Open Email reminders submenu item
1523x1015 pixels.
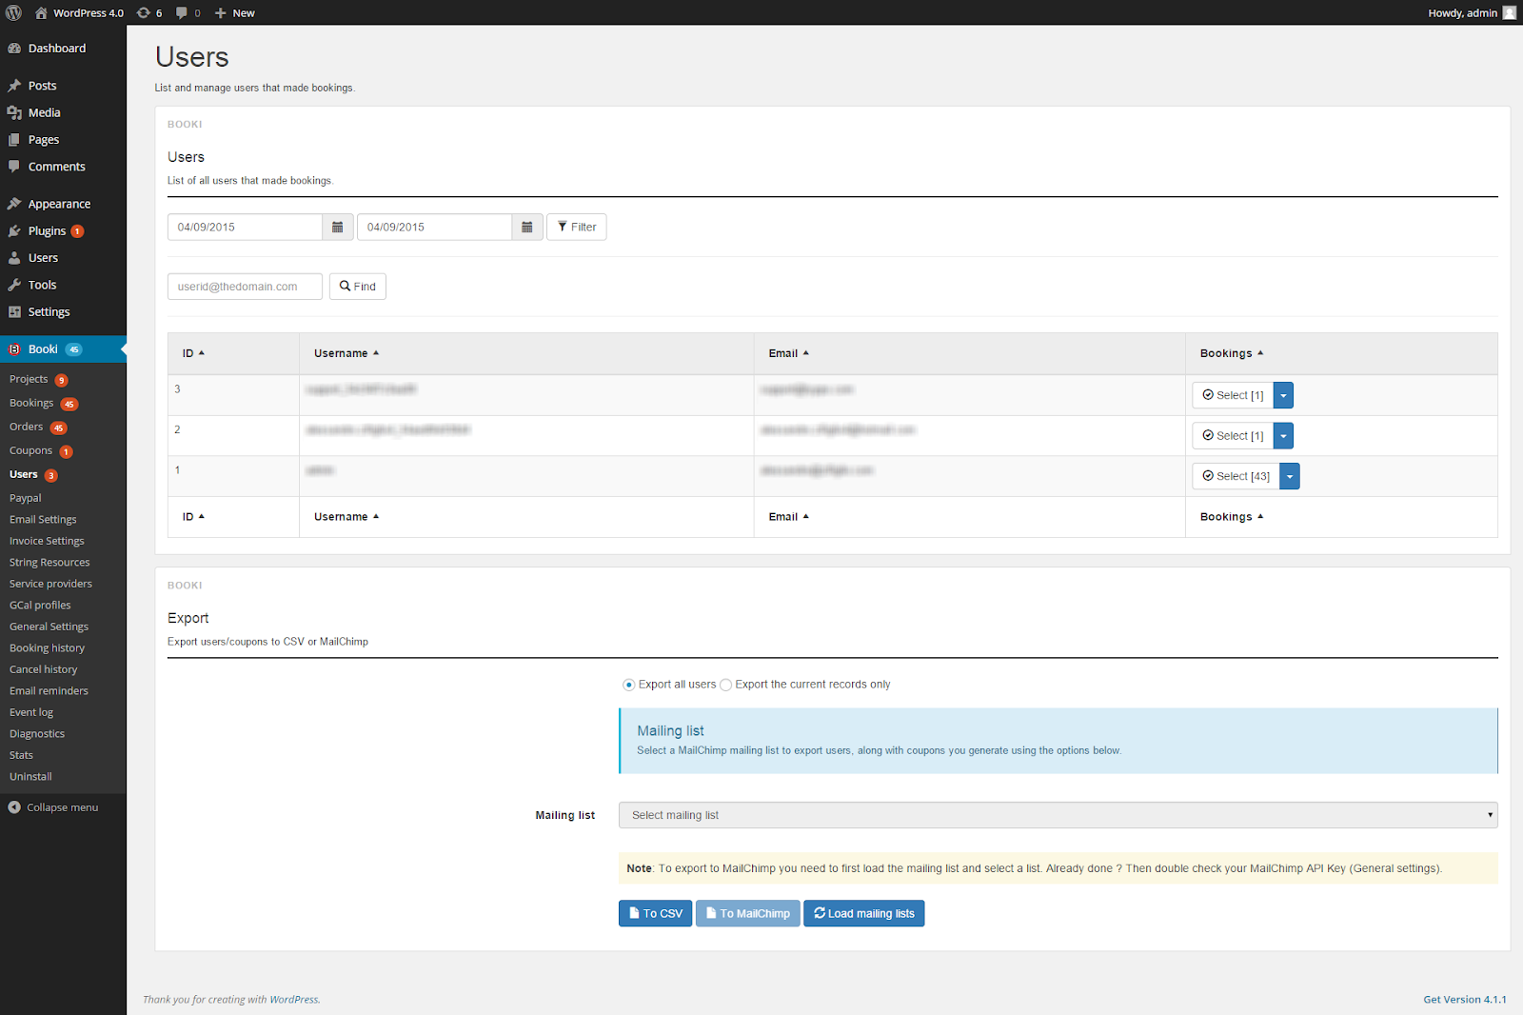point(49,691)
